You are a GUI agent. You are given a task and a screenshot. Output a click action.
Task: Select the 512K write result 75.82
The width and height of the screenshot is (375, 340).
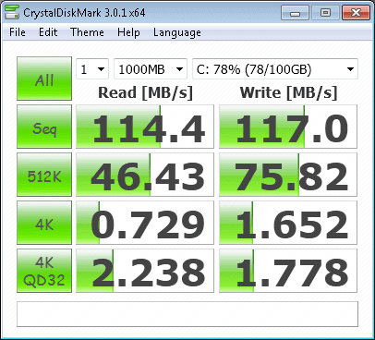pos(288,175)
